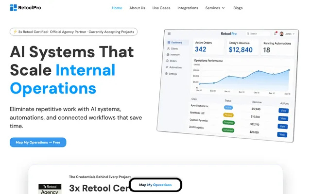Viewport: 311px width, 194px height.
Task: Open the Home nav link
Action: [x=117, y=8]
